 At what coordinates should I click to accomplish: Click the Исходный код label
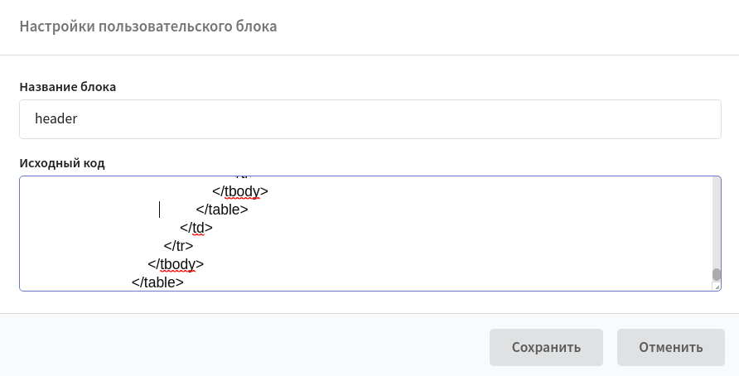coord(62,163)
